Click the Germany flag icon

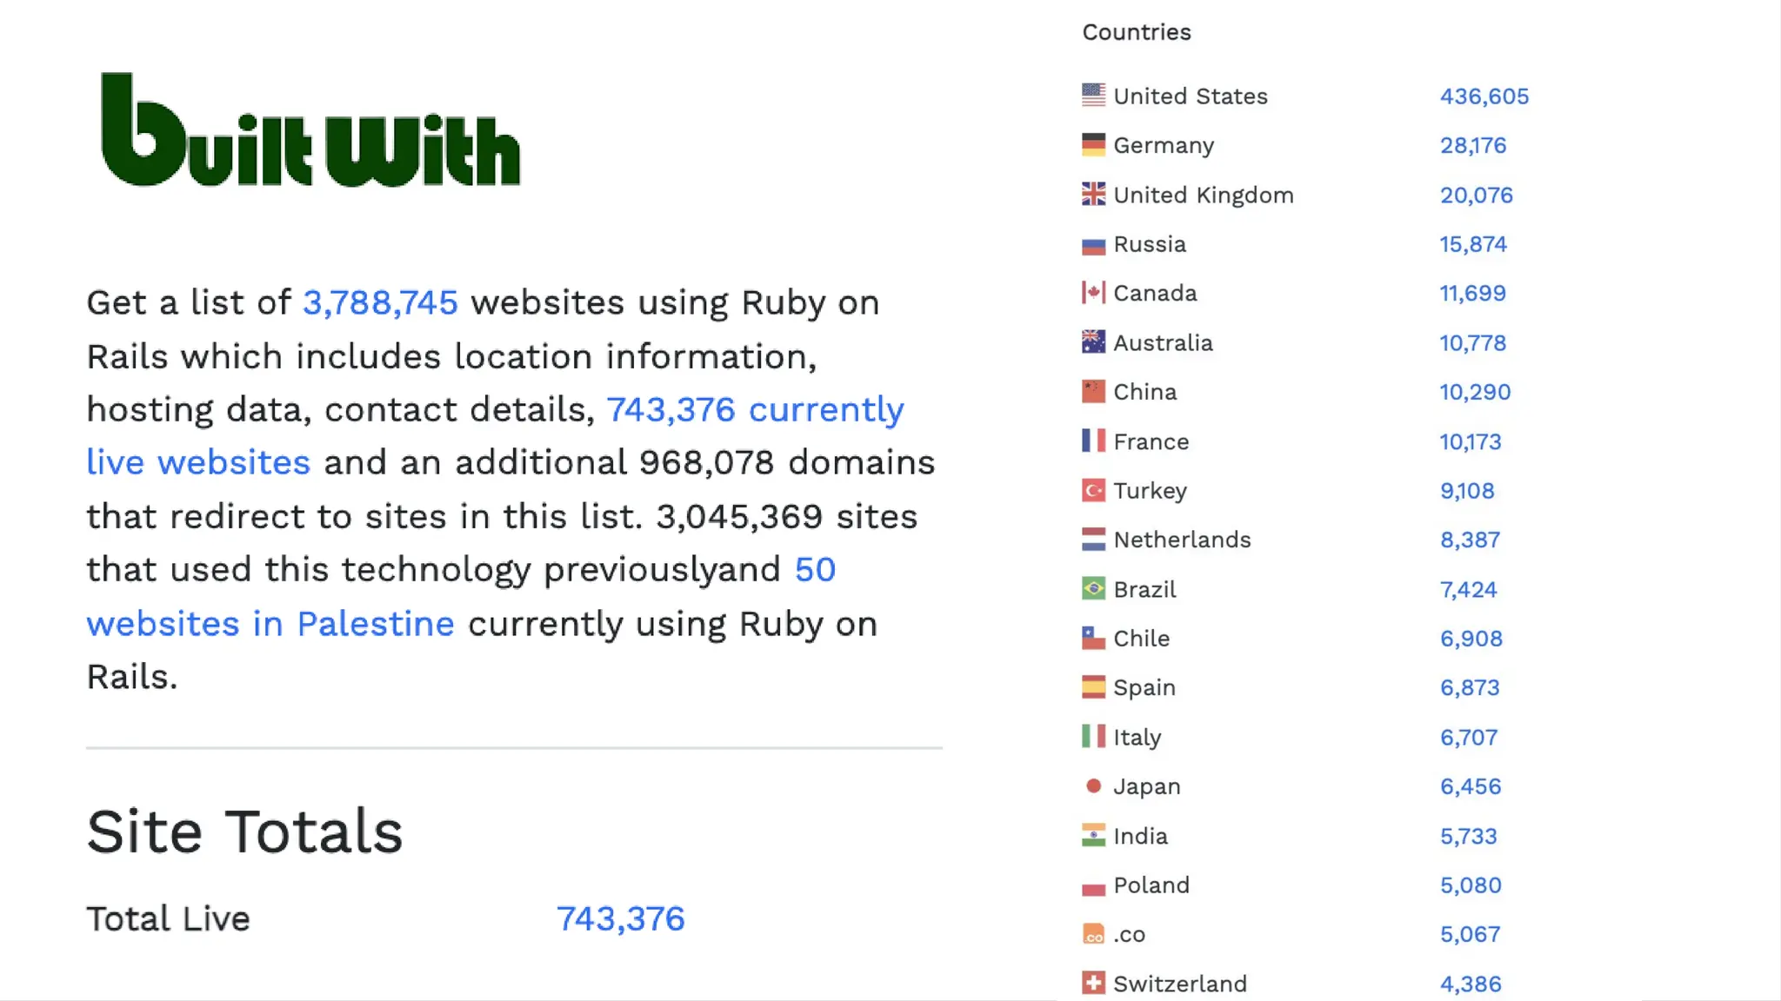pyautogui.click(x=1093, y=145)
